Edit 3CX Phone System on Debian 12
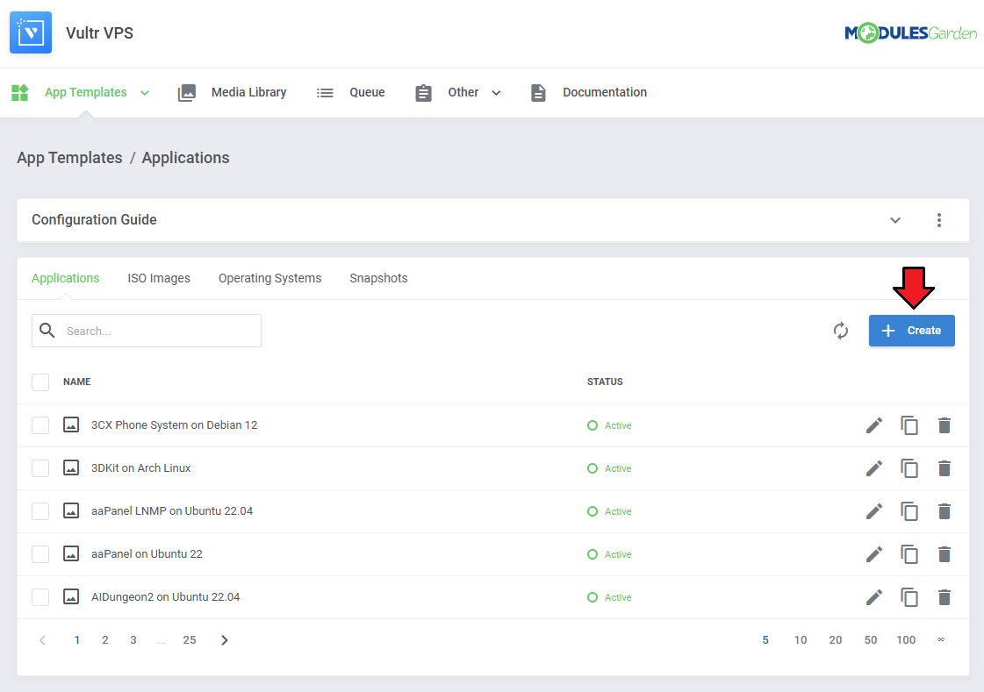984x692 pixels. click(x=874, y=425)
